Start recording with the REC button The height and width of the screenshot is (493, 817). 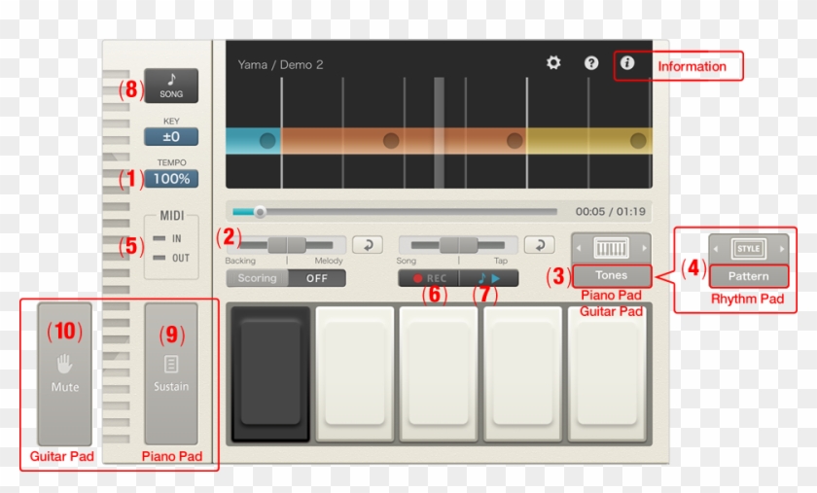pos(429,278)
